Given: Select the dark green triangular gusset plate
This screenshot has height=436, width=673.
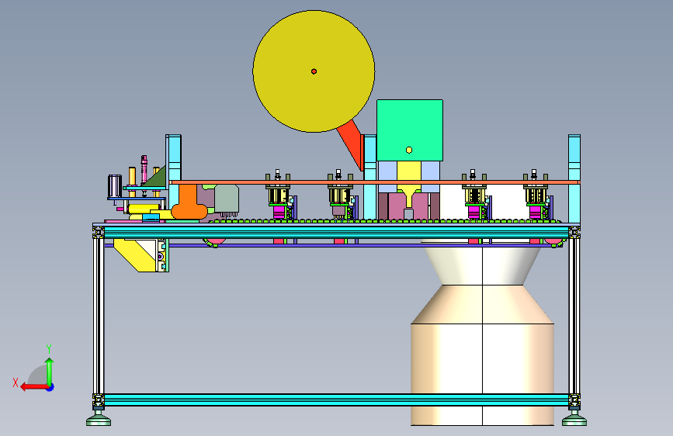Looking at the screenshot, I should pos(155,178).
